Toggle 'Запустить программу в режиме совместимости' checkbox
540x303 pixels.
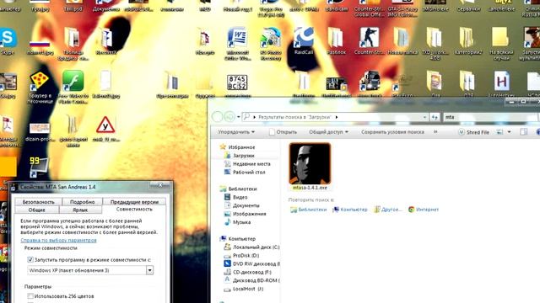[30, 260]
